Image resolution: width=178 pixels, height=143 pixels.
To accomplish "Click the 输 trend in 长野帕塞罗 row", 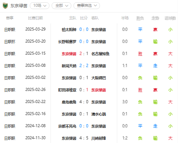I will (x=155, y=42).
